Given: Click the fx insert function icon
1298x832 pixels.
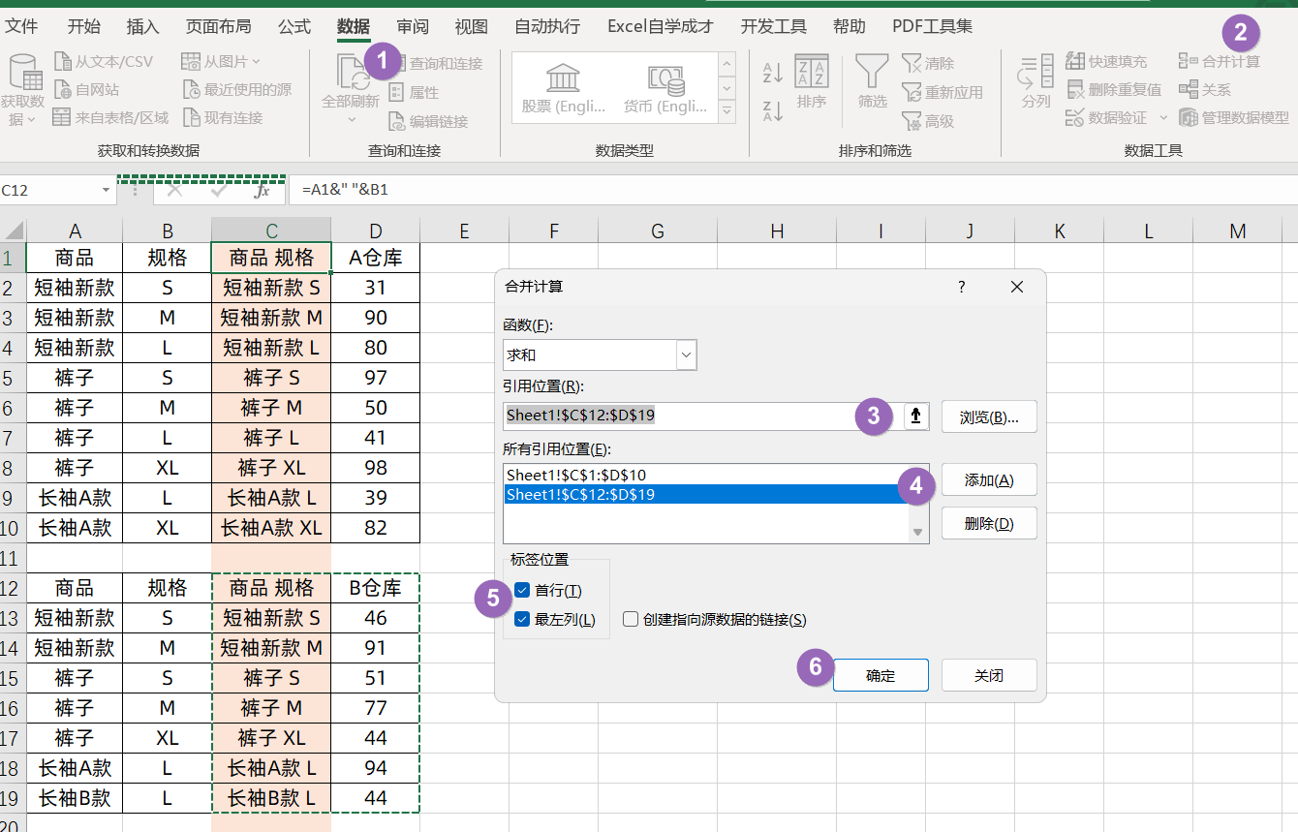Looking at the screenshot, I should pyautogui.click(x=262, y=191).
